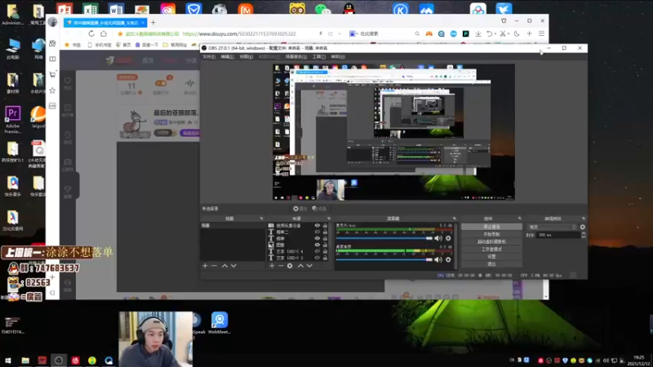The height and width of the screenshot is (367, 653).
Task: Click the Start Virtual Camera button
Action: tap(491, 241)
